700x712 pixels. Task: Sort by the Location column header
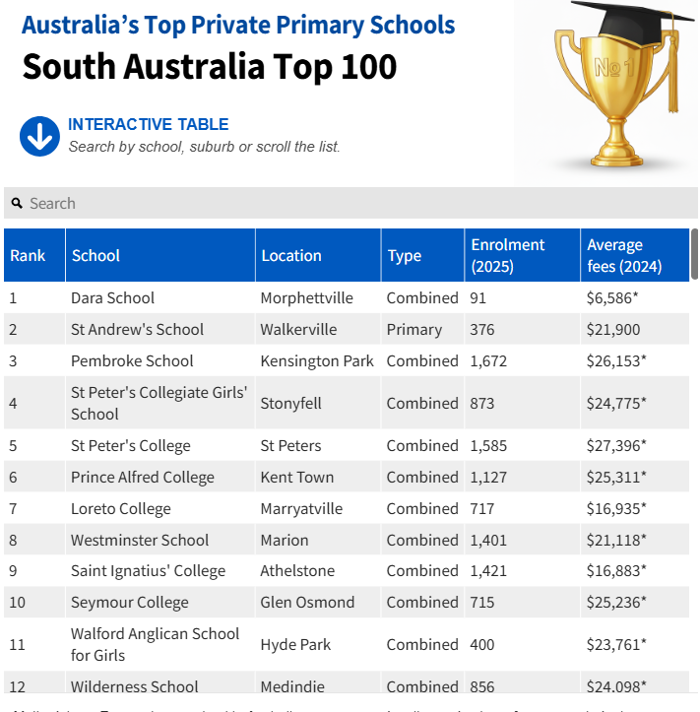pyautogui.click(x=318, y=255)
